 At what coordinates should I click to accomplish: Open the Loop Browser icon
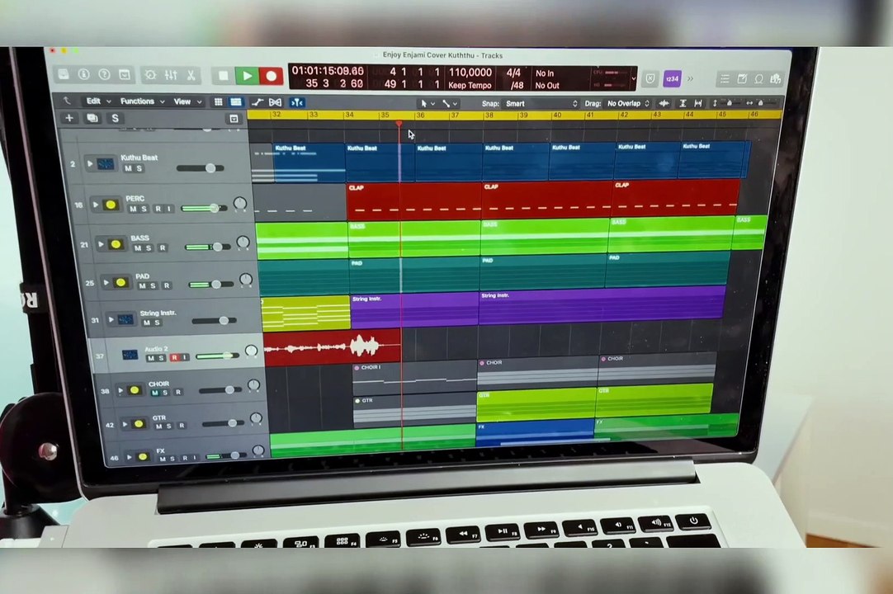point(758,79)
